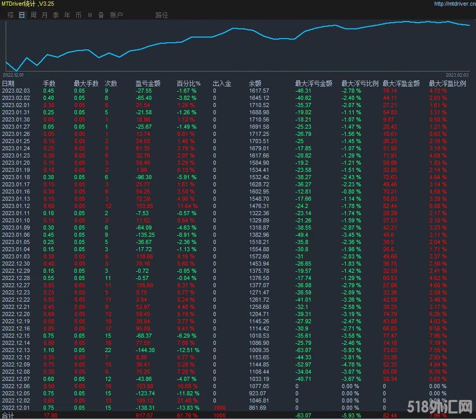The height and width of the screenshot is (419, 476).
Task: Click the 盈亏金额 column header
Action: coord(148,83)
